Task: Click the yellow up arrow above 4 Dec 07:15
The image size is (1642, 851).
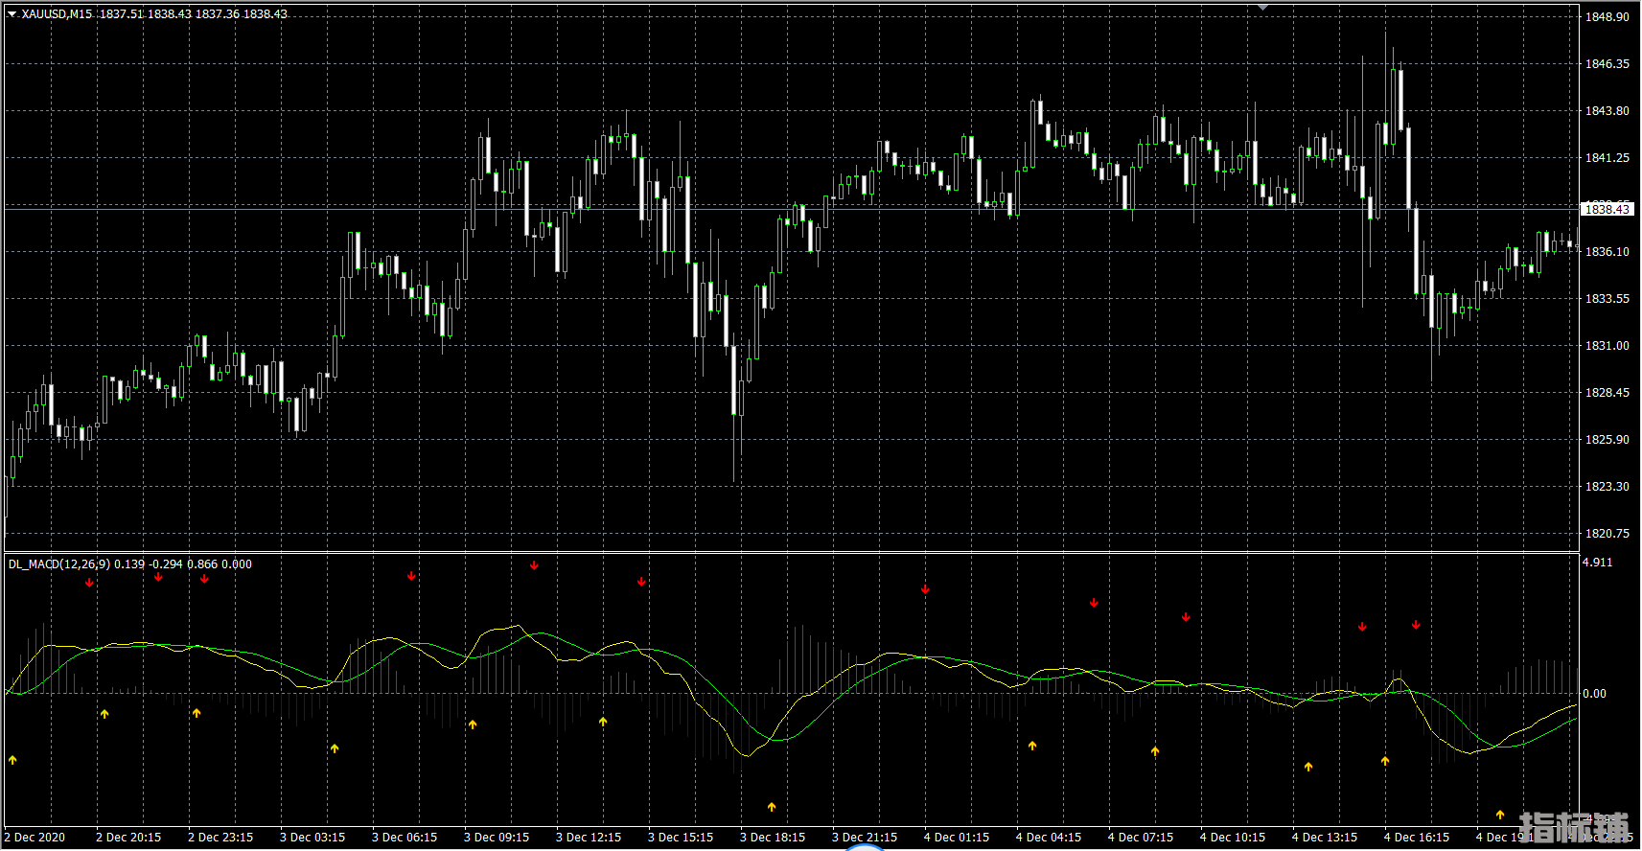Action: tap(1155, 751)
